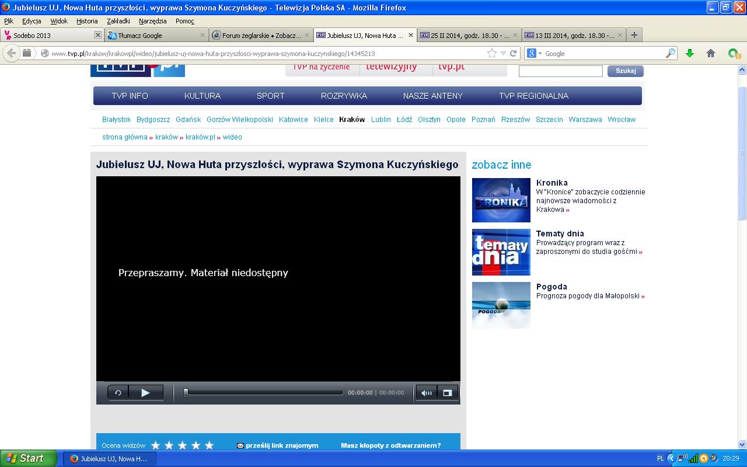The image size is (747, 467).
Task: Open Tematy dnia program thumbnail
Action: (x=501, y=252)
